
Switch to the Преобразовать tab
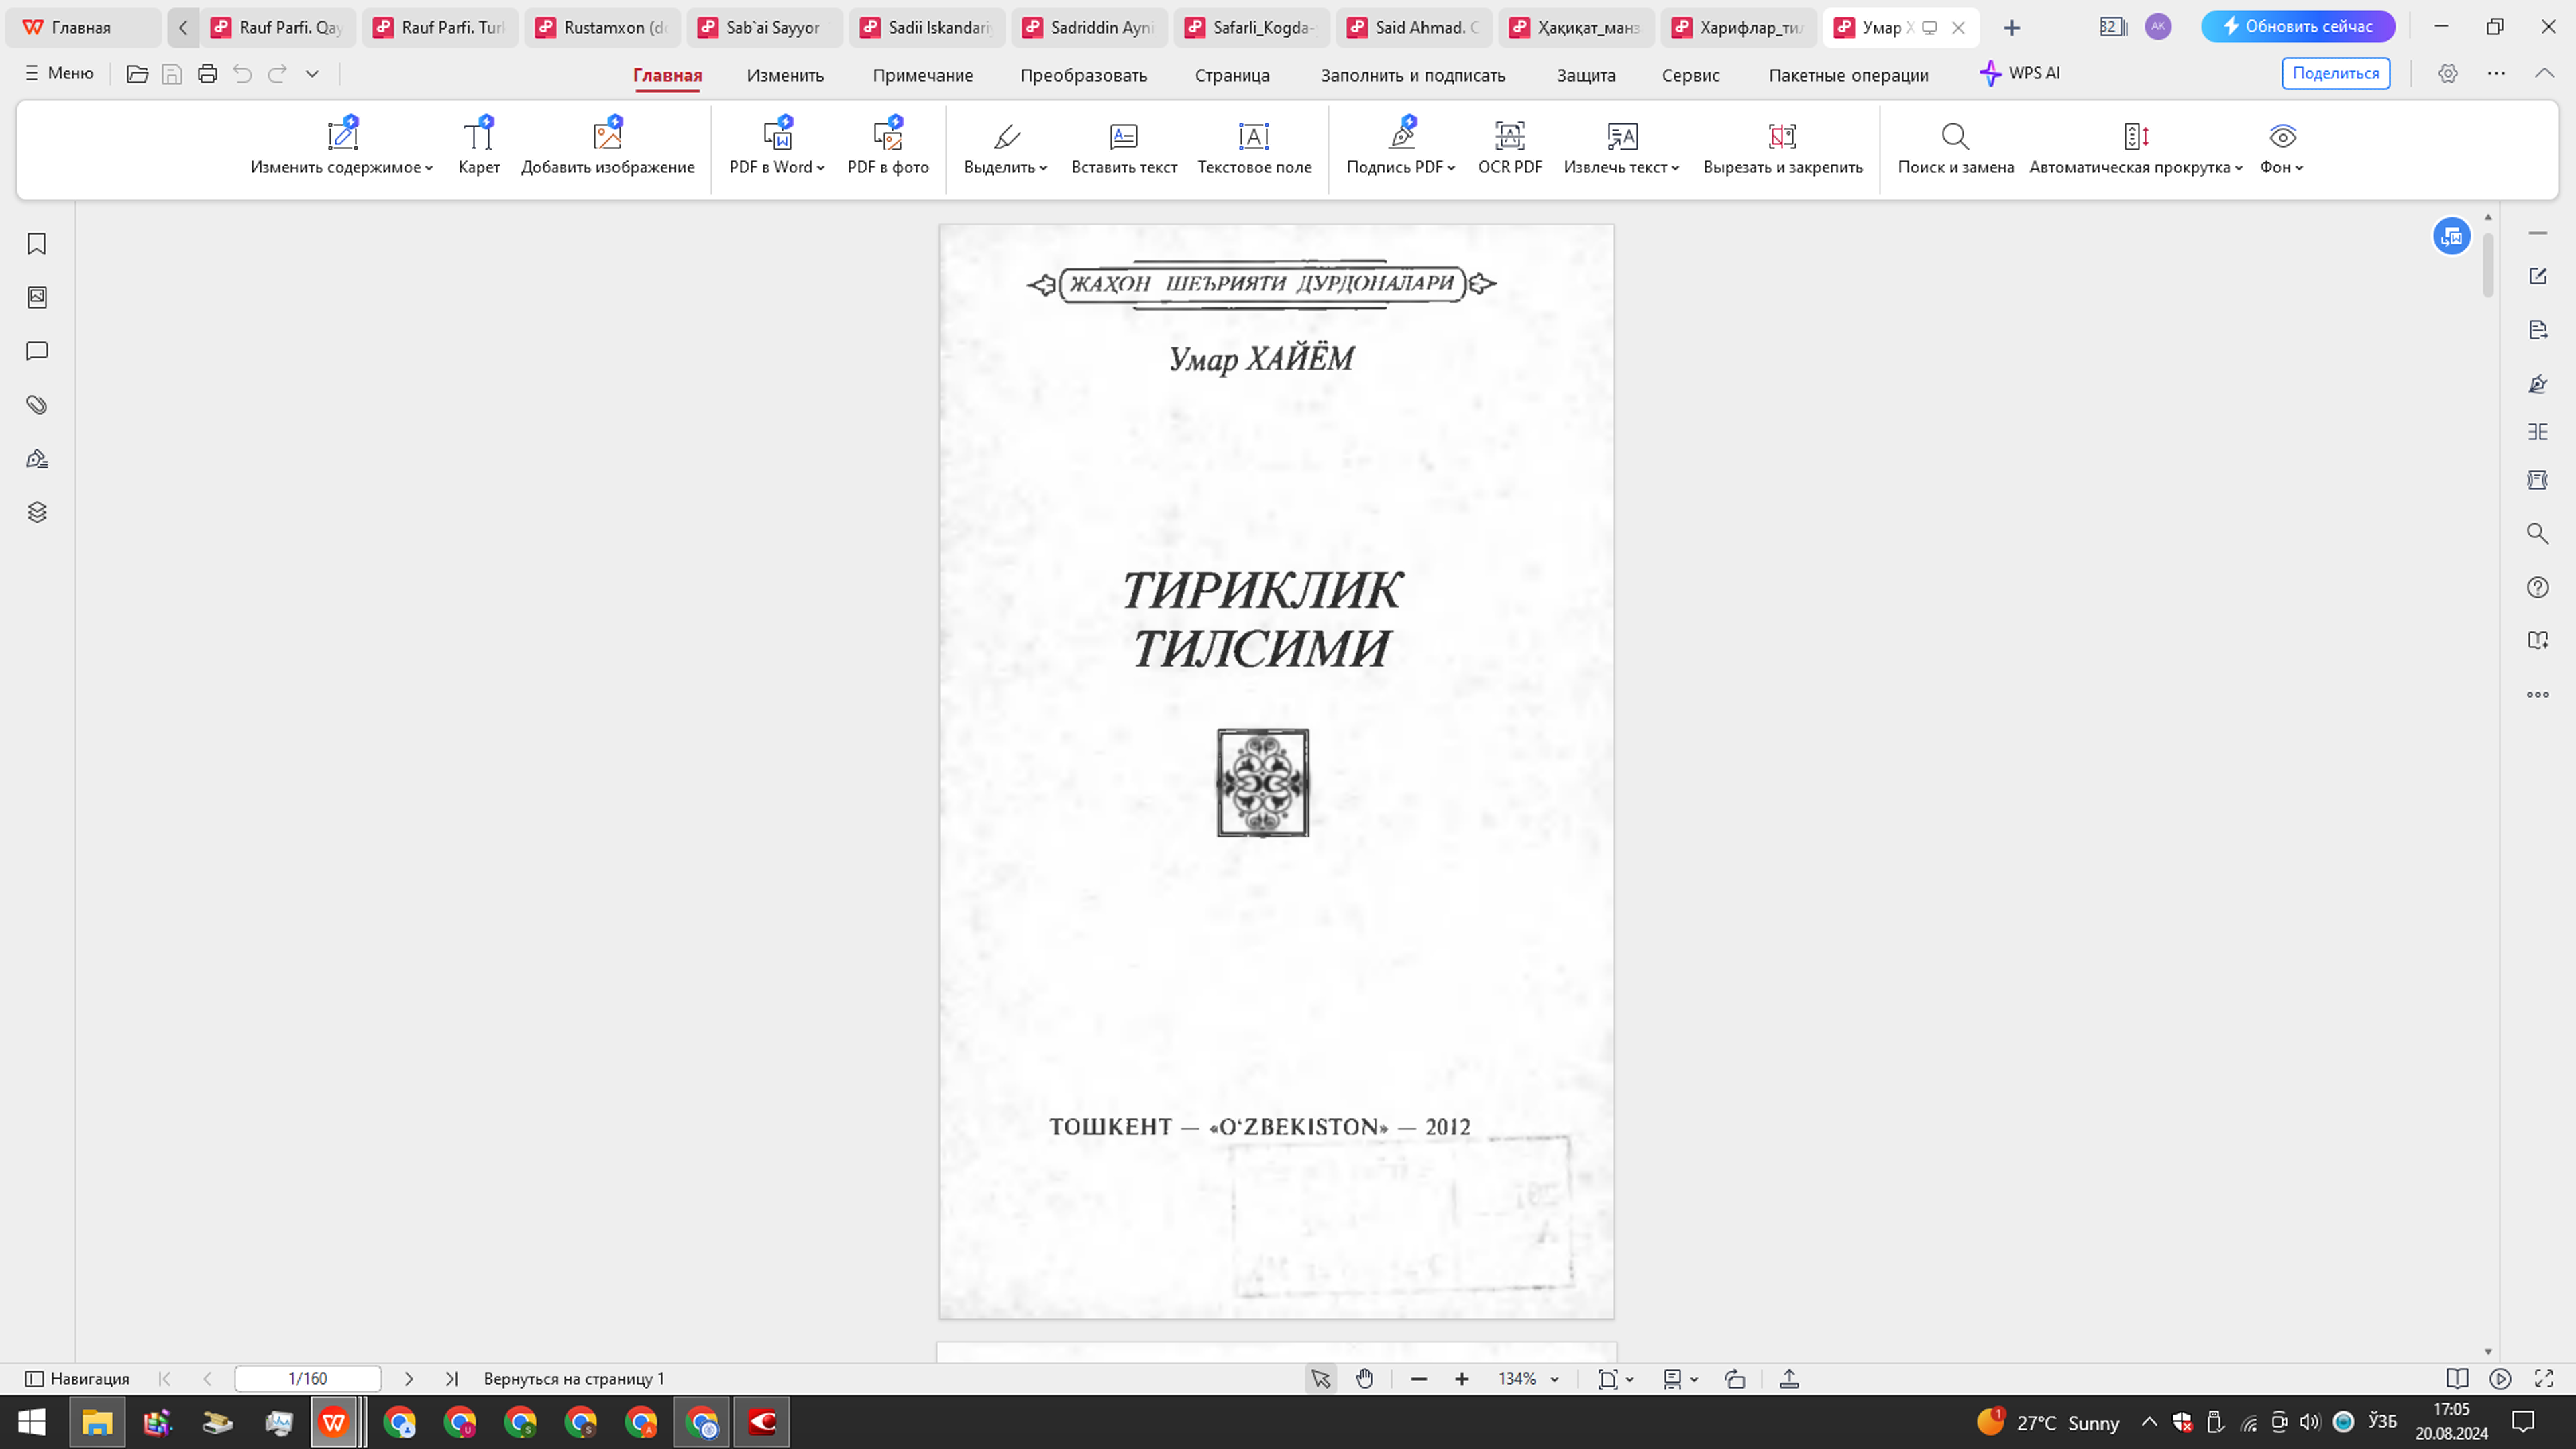[x=1083, y=75]
